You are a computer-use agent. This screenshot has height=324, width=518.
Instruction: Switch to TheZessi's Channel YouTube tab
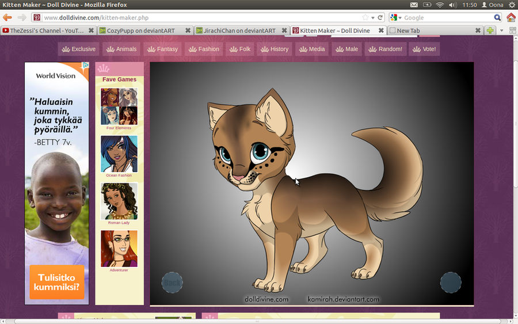(x=48, y=31)
